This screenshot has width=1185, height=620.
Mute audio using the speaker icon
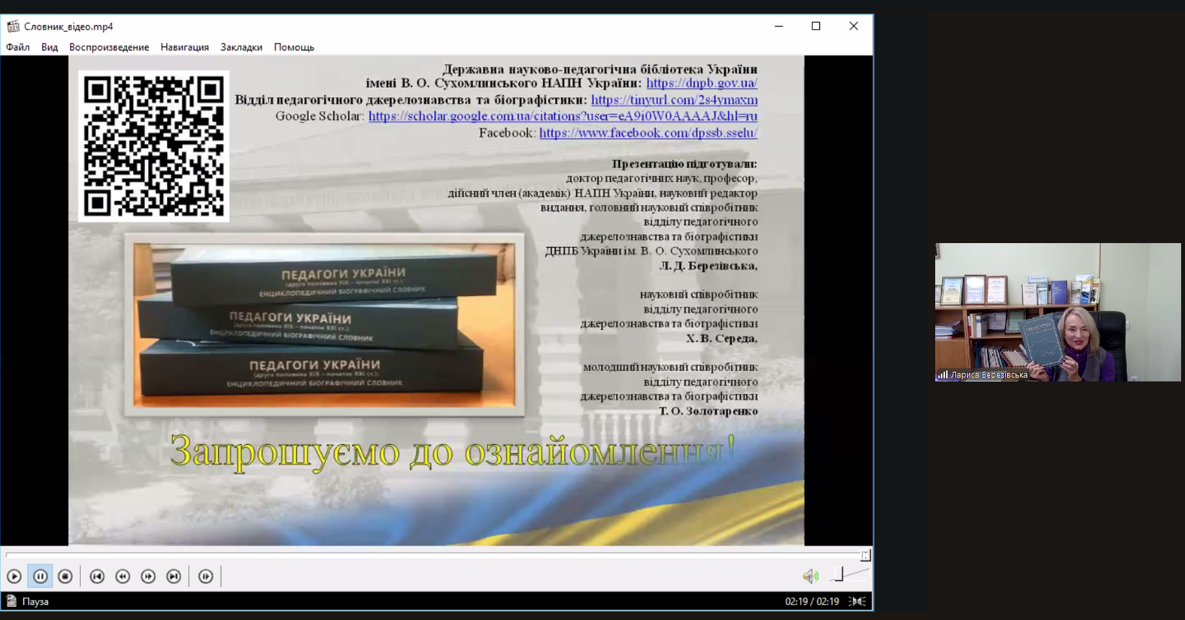(810, 576)
